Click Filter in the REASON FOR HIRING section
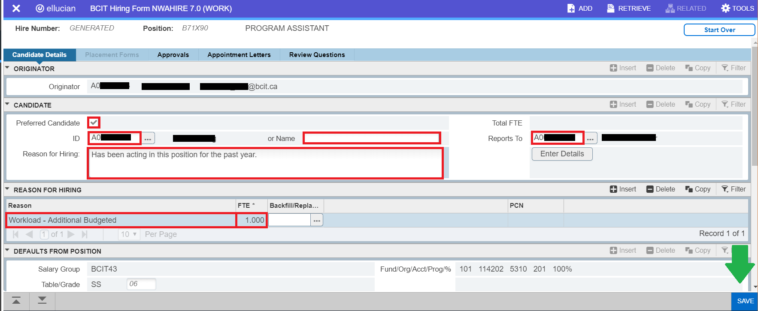 (734, 189)
